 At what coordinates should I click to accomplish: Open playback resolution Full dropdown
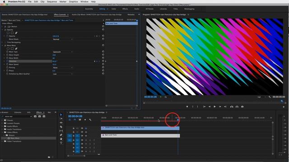262,97
